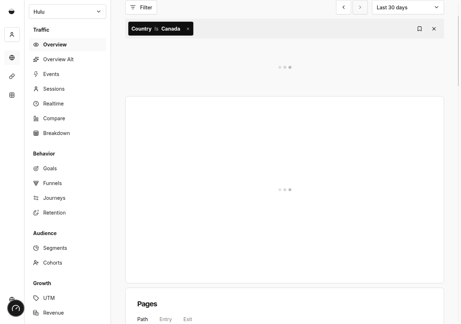Viewport: 461px width, 324px height.
Task: Remove the Country Is Canada filter
Action: (188, 28)
